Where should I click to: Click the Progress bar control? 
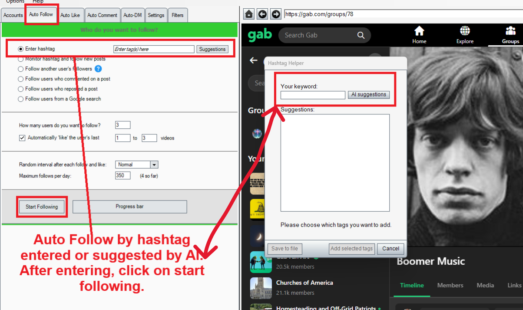tap(129, 207)
